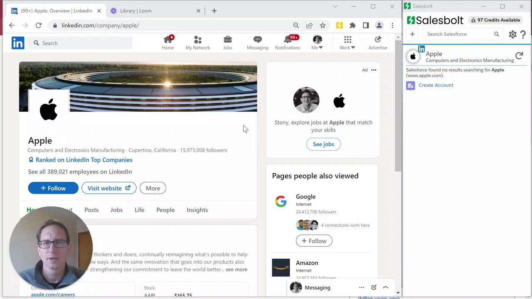532x299 pixels.
Task: Click LinkedIn page vertical scrollbar
Action: tap(398, 106)
